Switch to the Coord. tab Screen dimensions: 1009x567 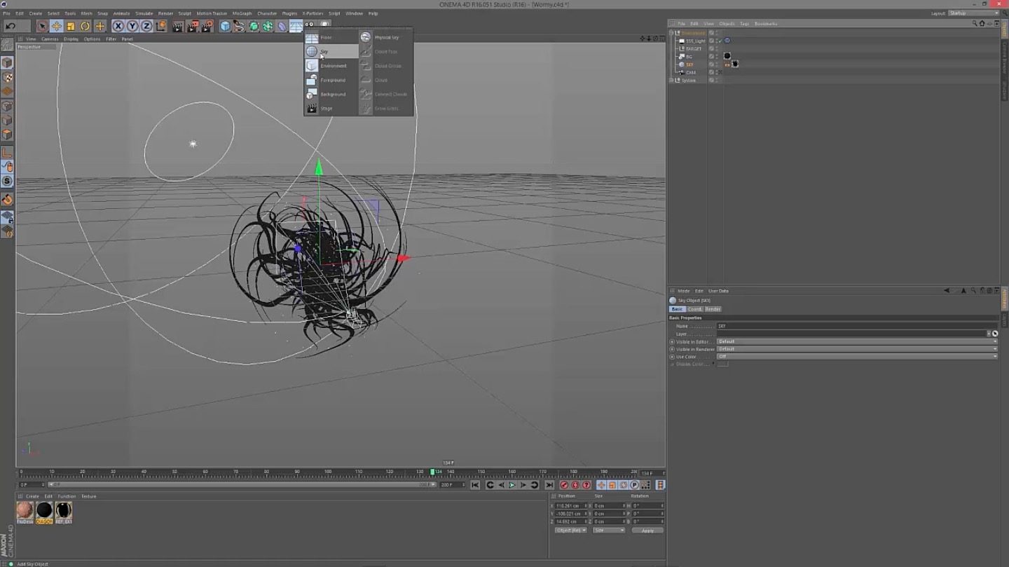click(694, 309)
